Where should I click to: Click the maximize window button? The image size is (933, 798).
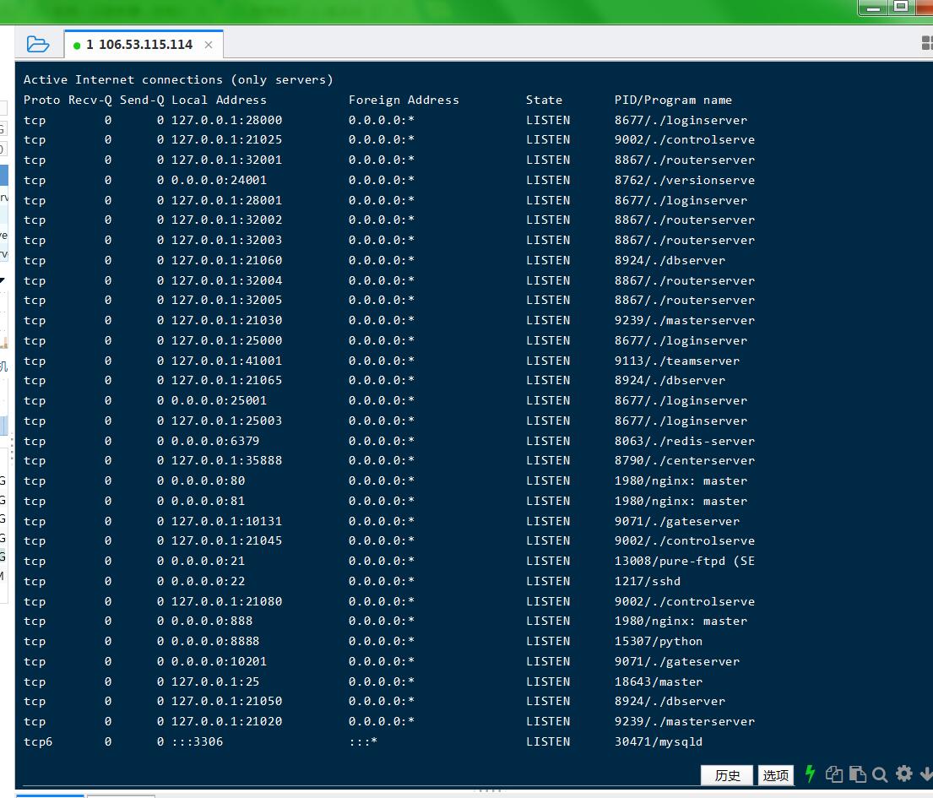coord(901,7)
